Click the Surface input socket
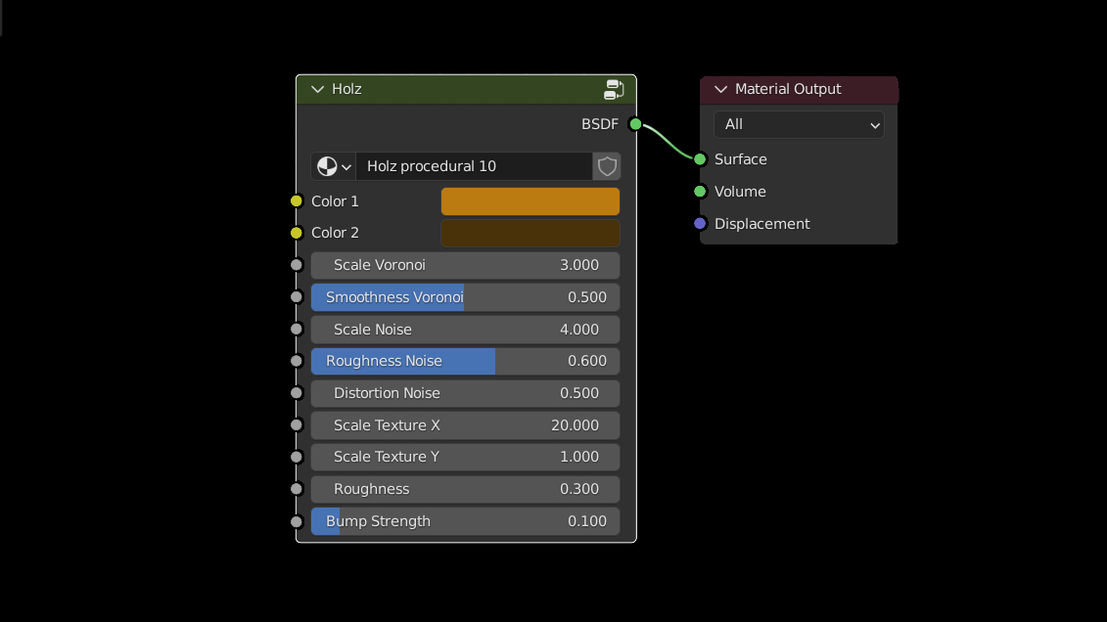The height and width of the screenshot is (622, 1107). click(700, 159)
